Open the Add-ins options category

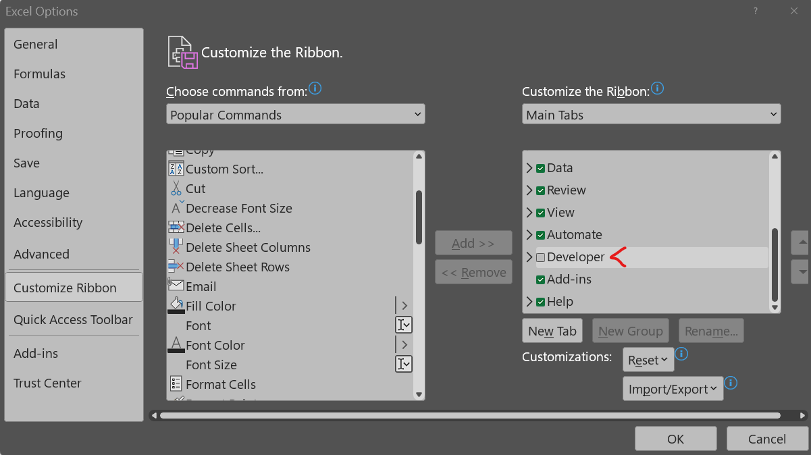click(x=74, y=354)
